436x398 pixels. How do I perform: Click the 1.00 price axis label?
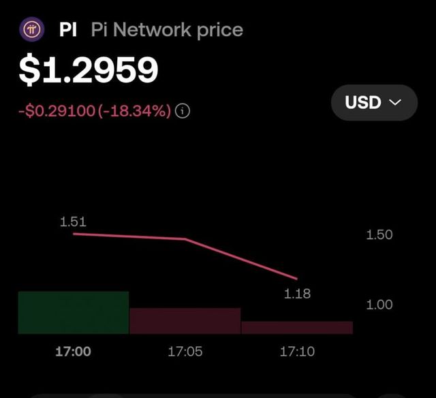(x=379, y=305)
